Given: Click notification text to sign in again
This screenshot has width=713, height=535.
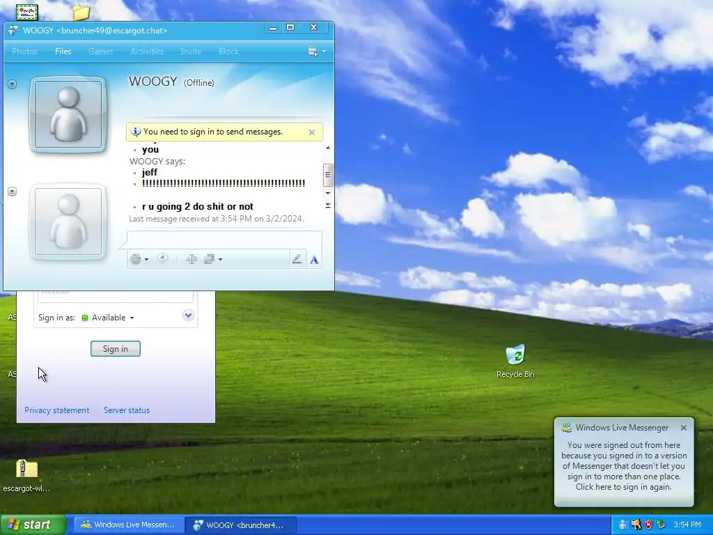Looking at the screenshot, I should click(x=624, y=466).
